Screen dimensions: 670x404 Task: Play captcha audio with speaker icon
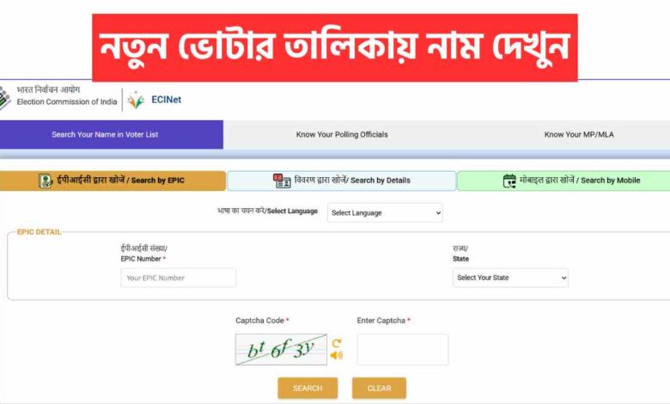[337, 355]
